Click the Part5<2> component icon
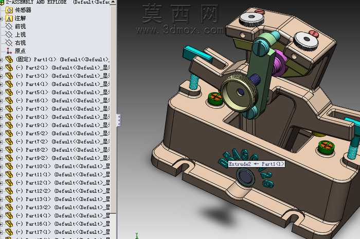 click(x=9, y=134)
